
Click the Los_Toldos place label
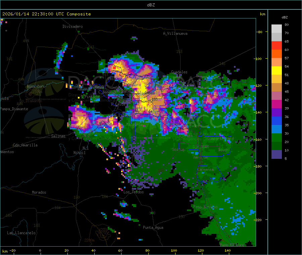pos(134,192)
